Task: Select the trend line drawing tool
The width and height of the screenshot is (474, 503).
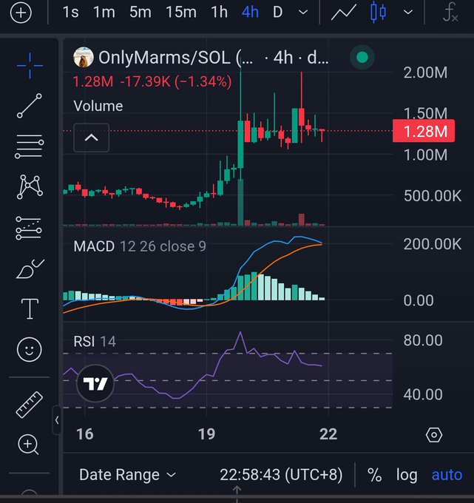Action: [30, 106]
